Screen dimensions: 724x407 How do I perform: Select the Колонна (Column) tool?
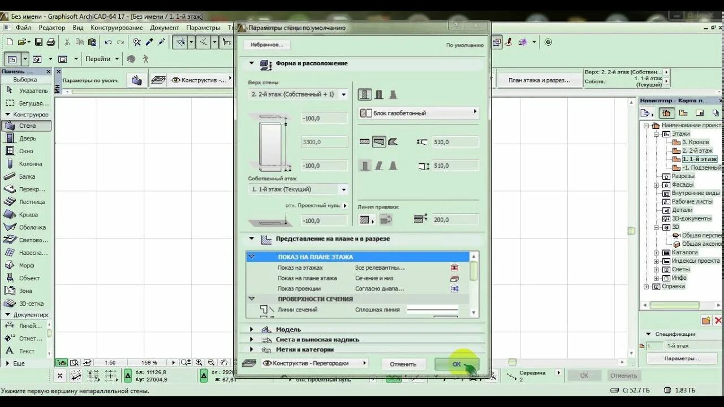pos(26,164)
